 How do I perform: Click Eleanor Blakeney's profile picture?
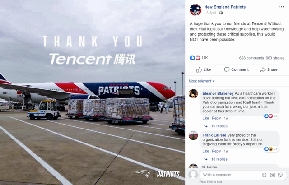[x=193, y=94]
